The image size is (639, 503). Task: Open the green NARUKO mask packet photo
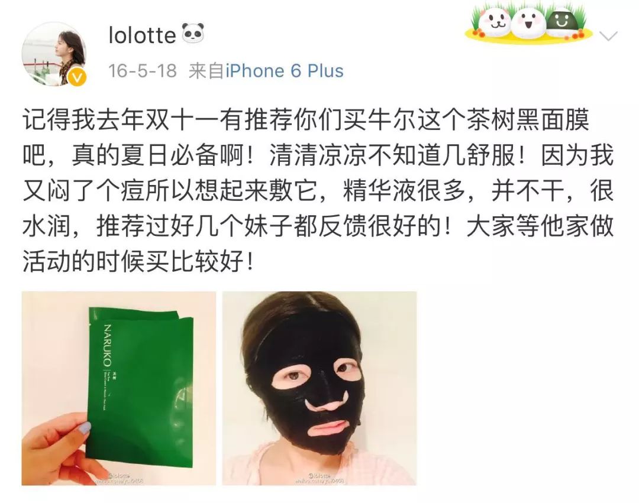pos(118,388)
